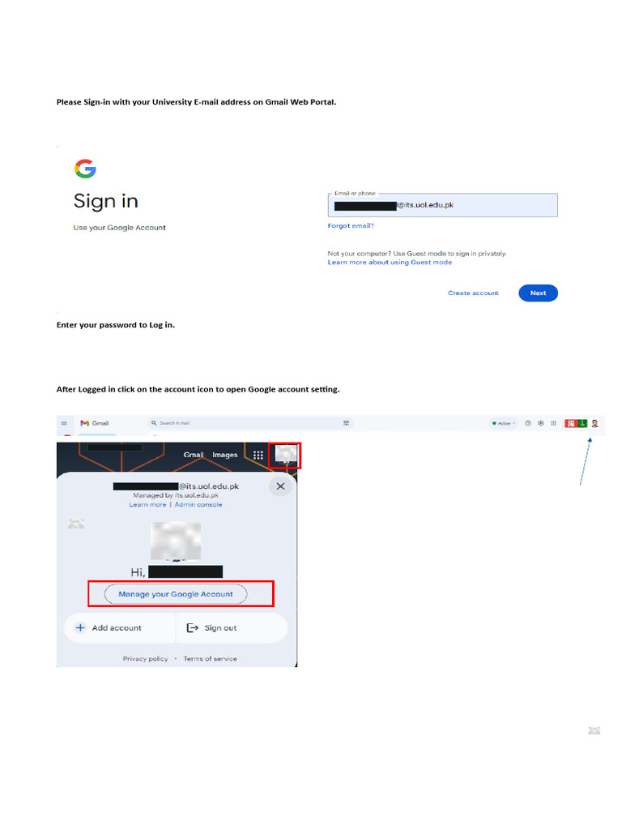Open Gmail settings gear icon
Image resolution: width=622 pixels, height=830 pixels.
(x=540, y=423)
